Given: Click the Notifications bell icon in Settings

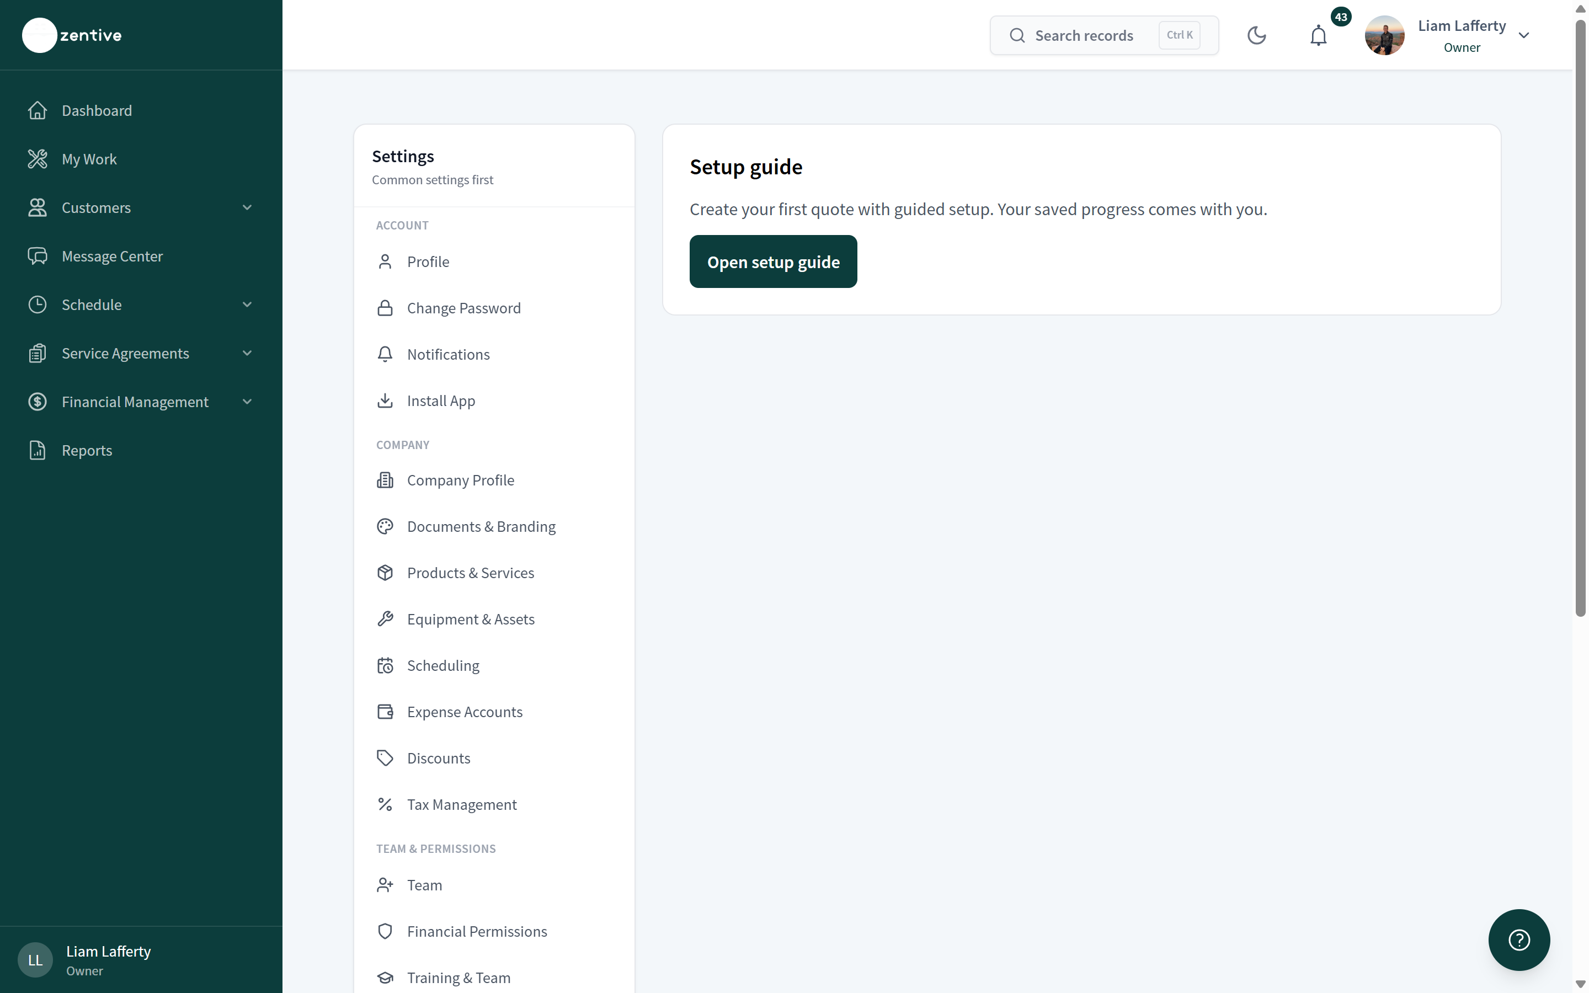Looking at the screenshot, I should pos(386,355).
